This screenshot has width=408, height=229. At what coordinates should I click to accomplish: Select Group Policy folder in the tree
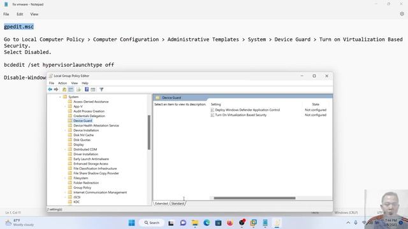coord(82,188)
